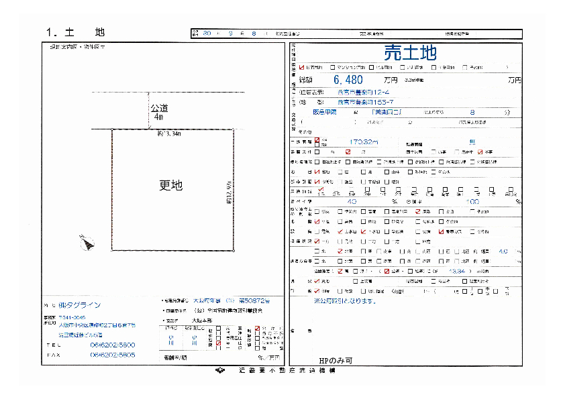The image size is (565, 399).
Task: Select the 売土地 title heading
Action: coord(409,52)
